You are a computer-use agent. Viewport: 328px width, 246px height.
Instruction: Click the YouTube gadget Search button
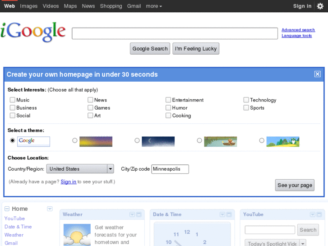point(308,230)
